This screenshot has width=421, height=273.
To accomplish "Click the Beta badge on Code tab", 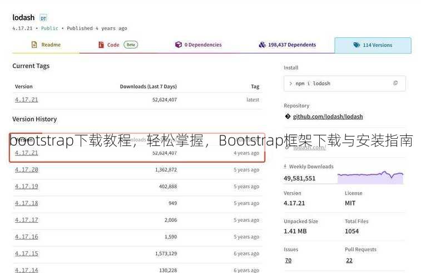I will pos(131,45).
